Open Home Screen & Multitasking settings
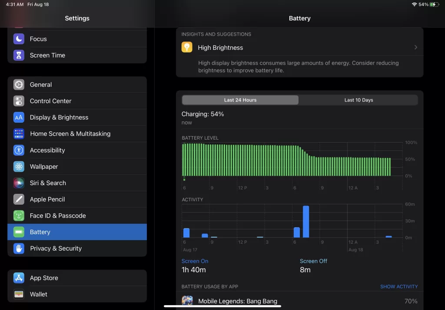Viewport: 445px width, 310px height. (x=77, y=134)
